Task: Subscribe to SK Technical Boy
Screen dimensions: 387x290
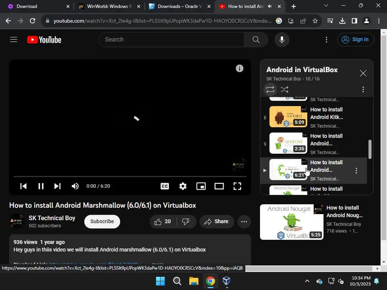Action: 102,221
